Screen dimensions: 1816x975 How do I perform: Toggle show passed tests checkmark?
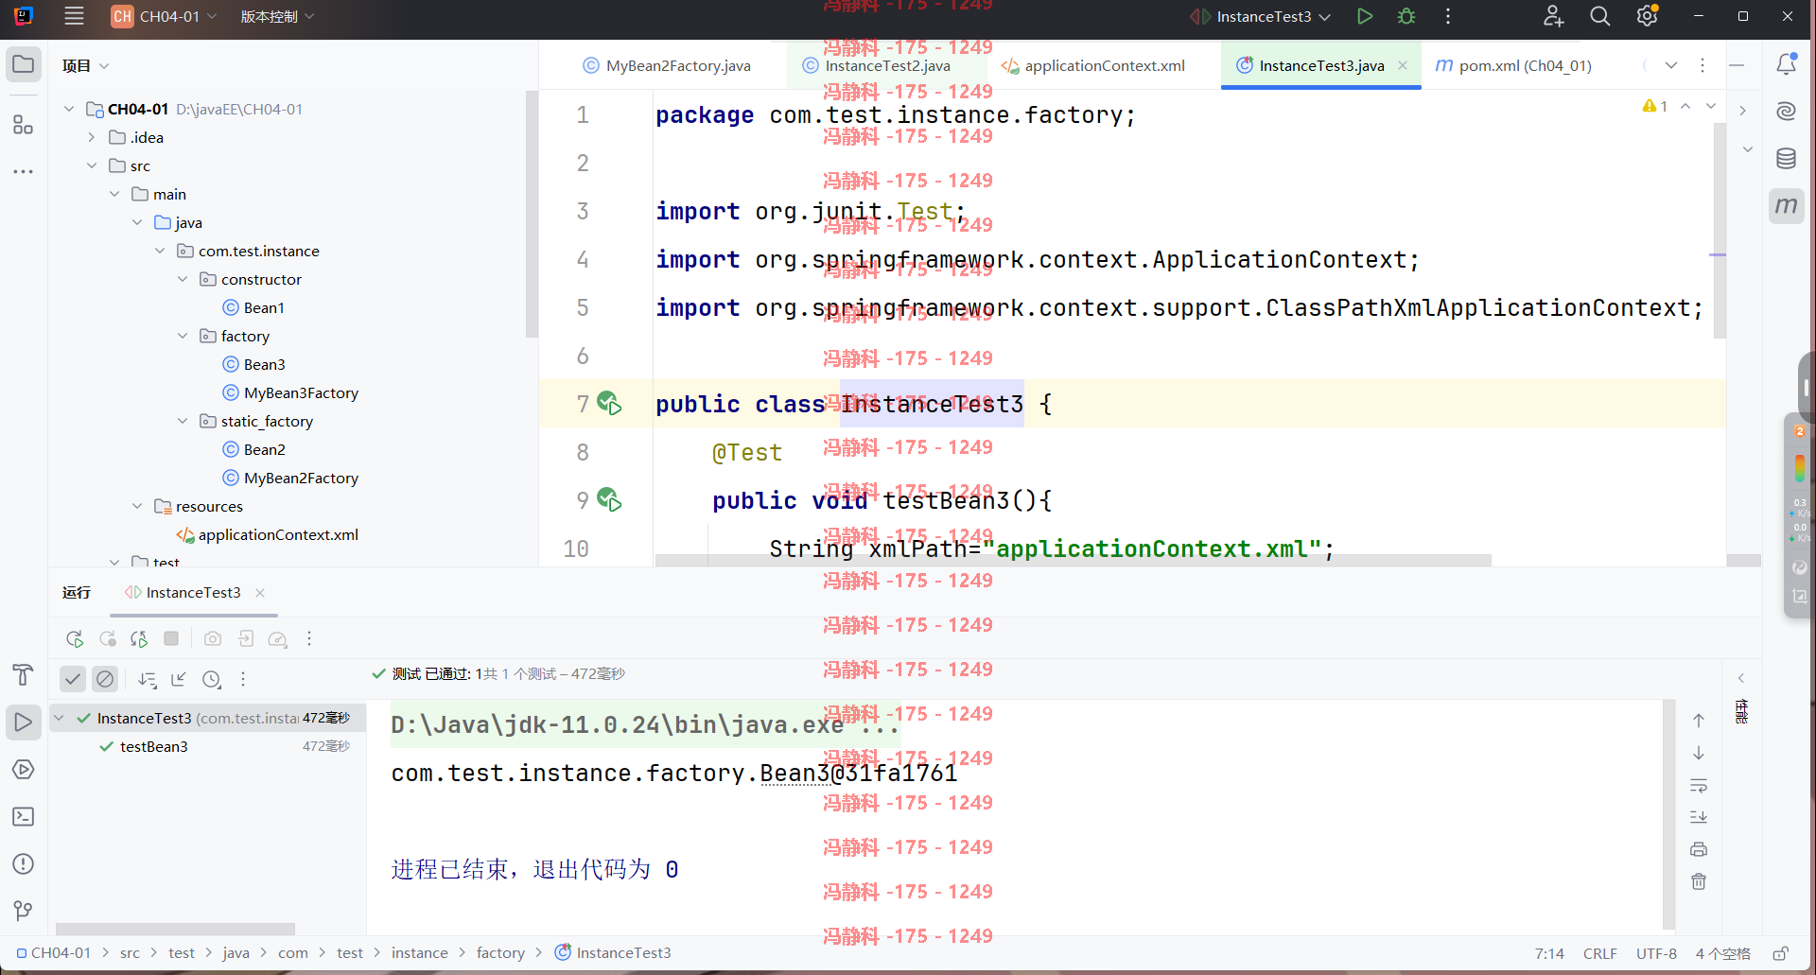tap(73, 679)
